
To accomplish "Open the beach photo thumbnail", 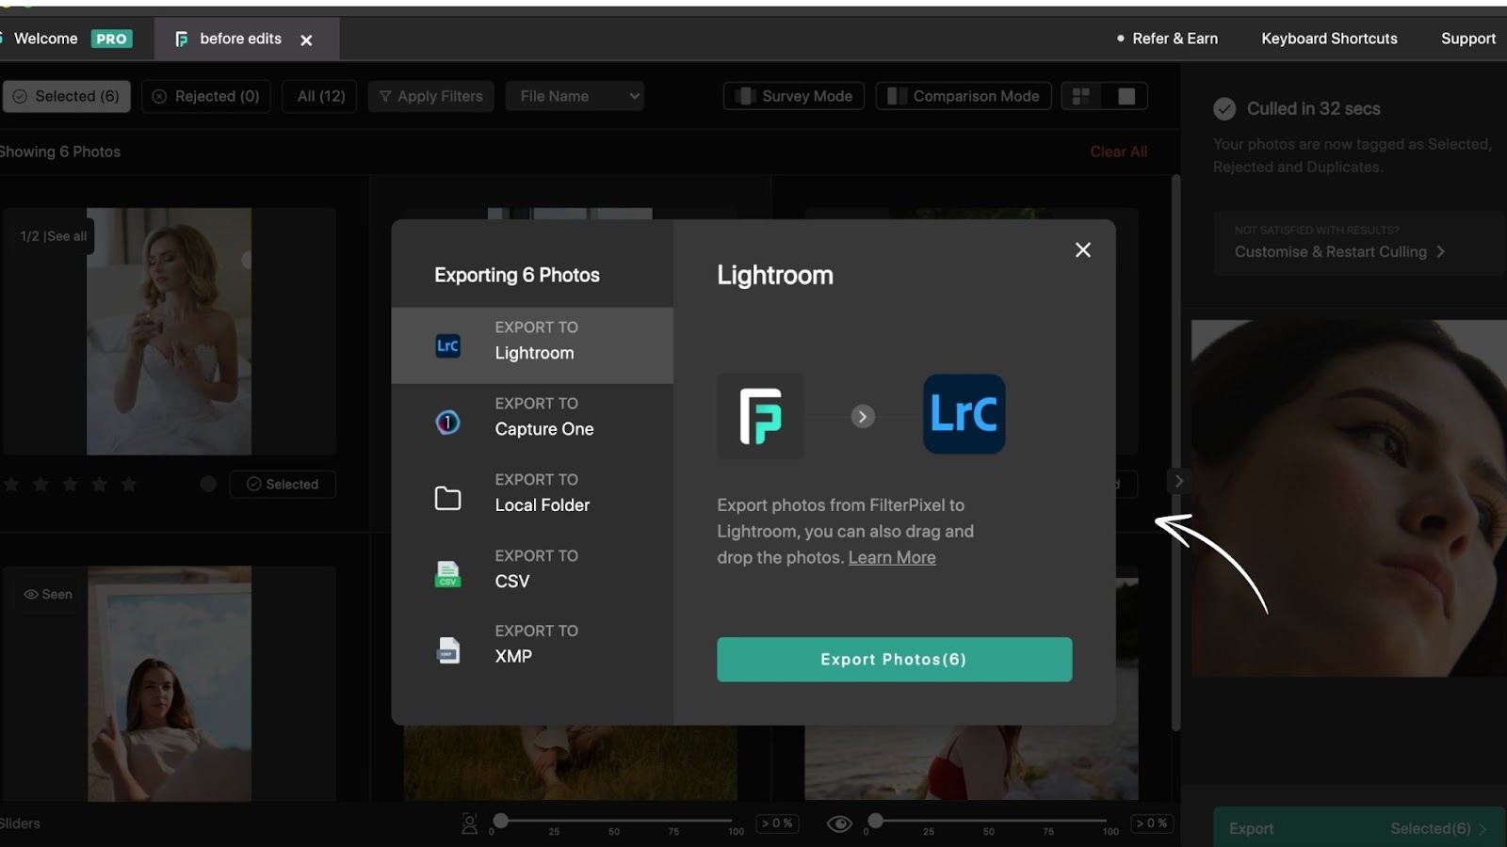I will coord(971,762).
